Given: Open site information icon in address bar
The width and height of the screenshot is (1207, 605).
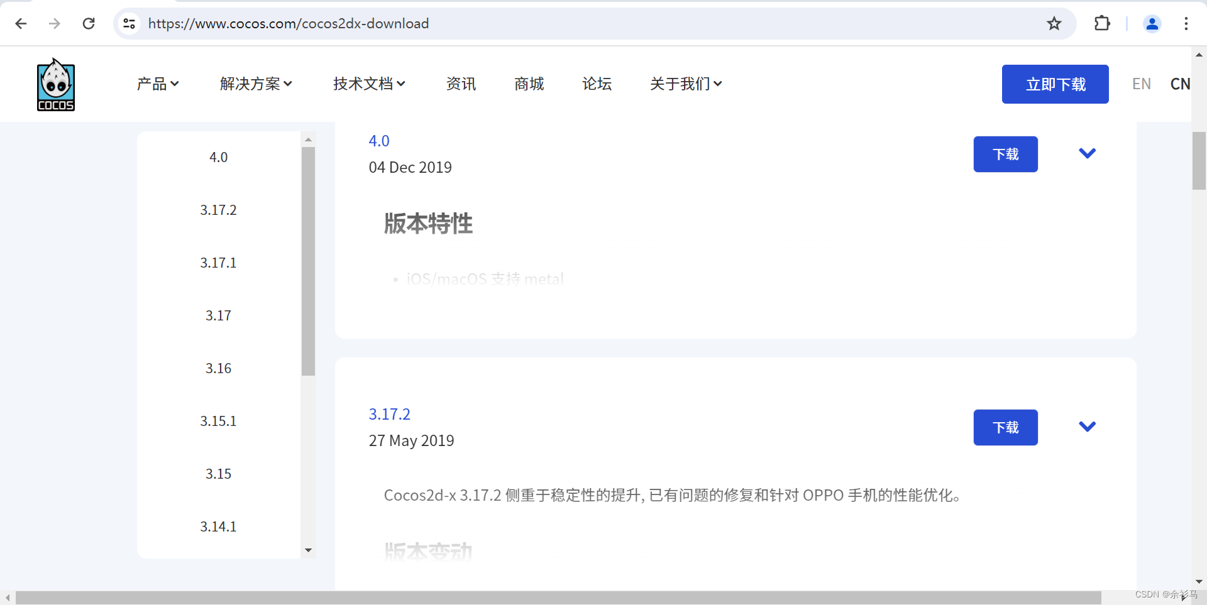Looking at the screenshot, I should point(130,23).
